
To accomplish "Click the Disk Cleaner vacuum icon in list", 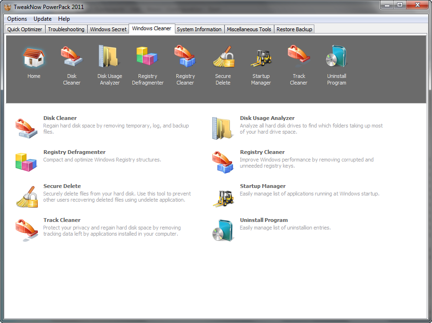I will click(x=26, y=128).
